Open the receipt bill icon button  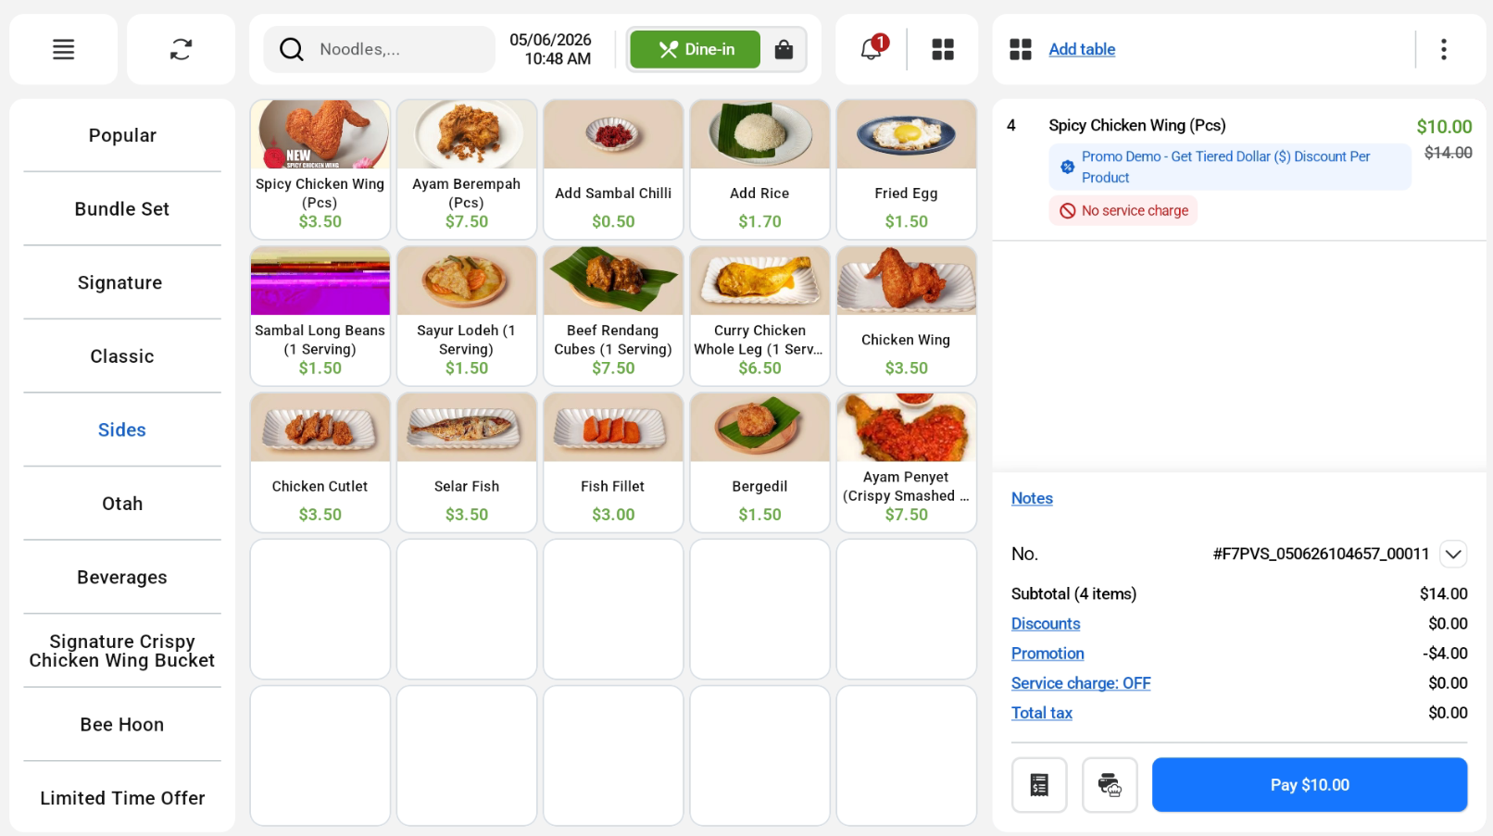(x=1039, y=785)
